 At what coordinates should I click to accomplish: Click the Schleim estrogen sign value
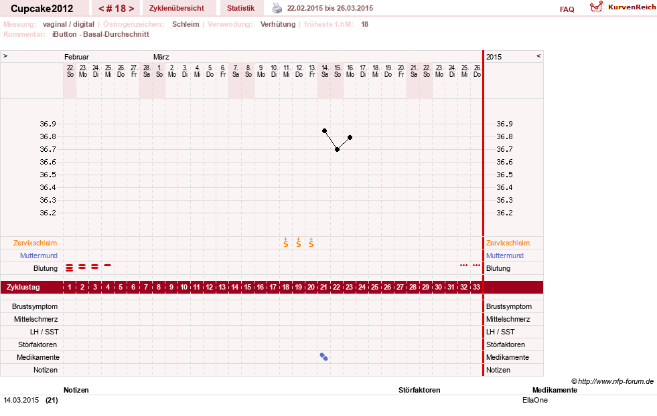click(186, 24)
